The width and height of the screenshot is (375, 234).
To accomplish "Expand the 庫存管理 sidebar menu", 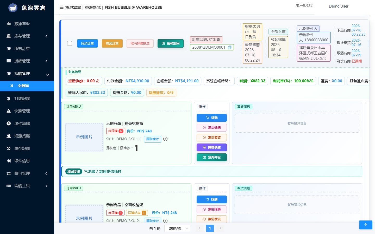I will pos(27,36).
